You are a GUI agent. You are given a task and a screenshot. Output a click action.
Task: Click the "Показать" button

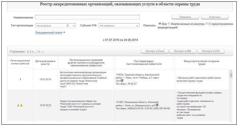(x=185, y=17)
